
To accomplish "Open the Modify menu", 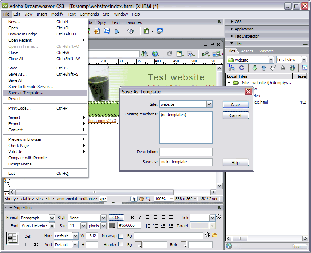I will (x=57, y=14).
